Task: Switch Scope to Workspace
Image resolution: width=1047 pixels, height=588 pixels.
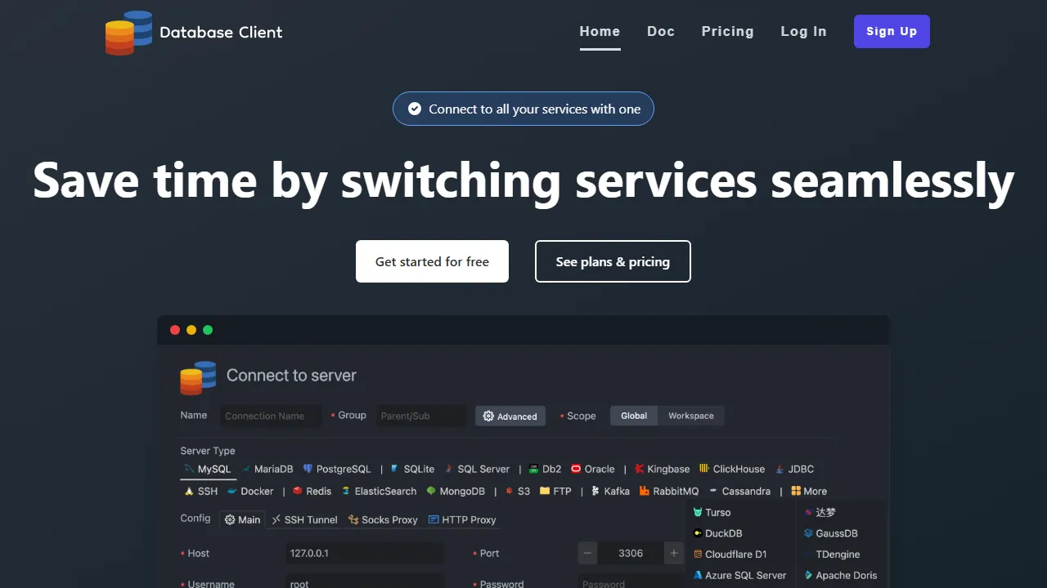Action: click(691, 416)
